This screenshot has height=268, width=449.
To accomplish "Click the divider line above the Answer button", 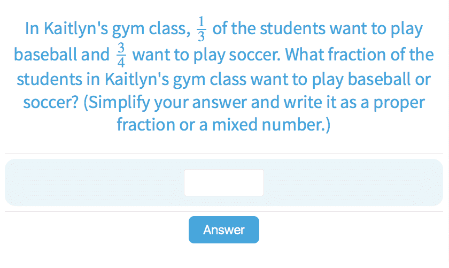I will (224, 211).
